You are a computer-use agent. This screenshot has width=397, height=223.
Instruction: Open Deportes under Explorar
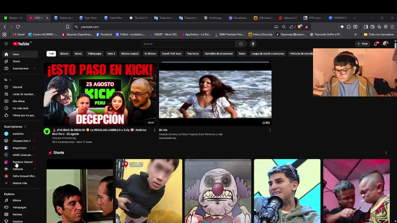tap(20, 221)
